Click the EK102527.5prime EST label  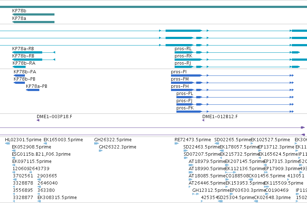click(271, 140)
